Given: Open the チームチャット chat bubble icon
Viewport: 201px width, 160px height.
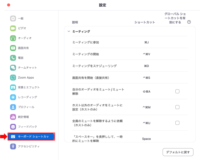Looking at the screenshot, I should click(13, 68).
